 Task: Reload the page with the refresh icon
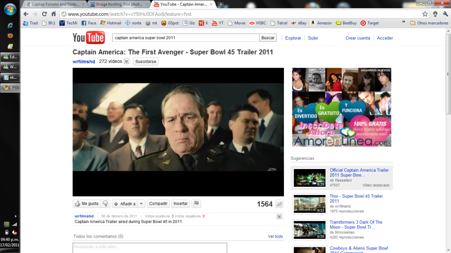pyautogui.click(x=44, y=14)
